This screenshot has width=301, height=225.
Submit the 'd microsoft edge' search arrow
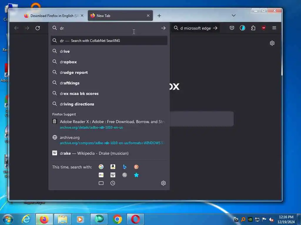215,28
